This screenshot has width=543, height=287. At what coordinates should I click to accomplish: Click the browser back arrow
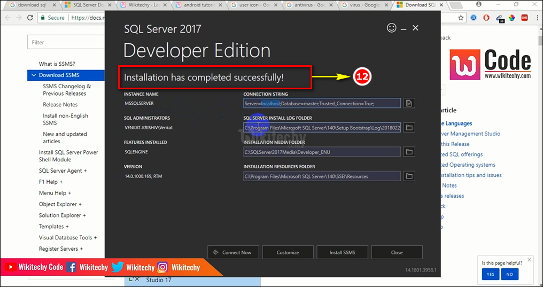[x=9, y=18]
